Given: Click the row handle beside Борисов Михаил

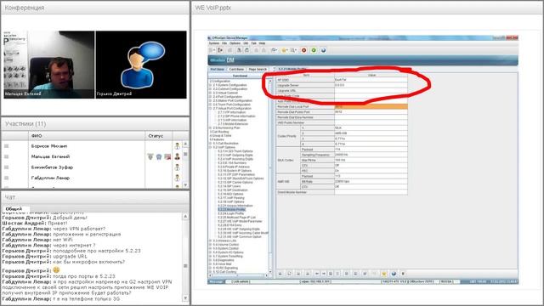Looking at the screenshot, I should pyautogui.click(x=6, y=146).
